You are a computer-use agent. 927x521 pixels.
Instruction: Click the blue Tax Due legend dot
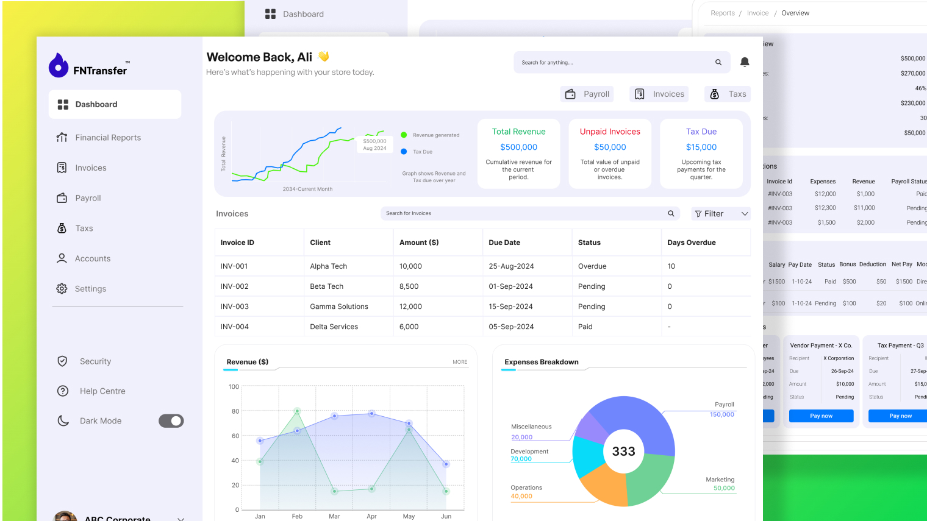click(404, 152)
